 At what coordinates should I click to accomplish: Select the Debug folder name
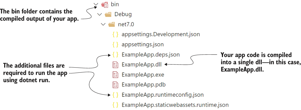point(123,14)
